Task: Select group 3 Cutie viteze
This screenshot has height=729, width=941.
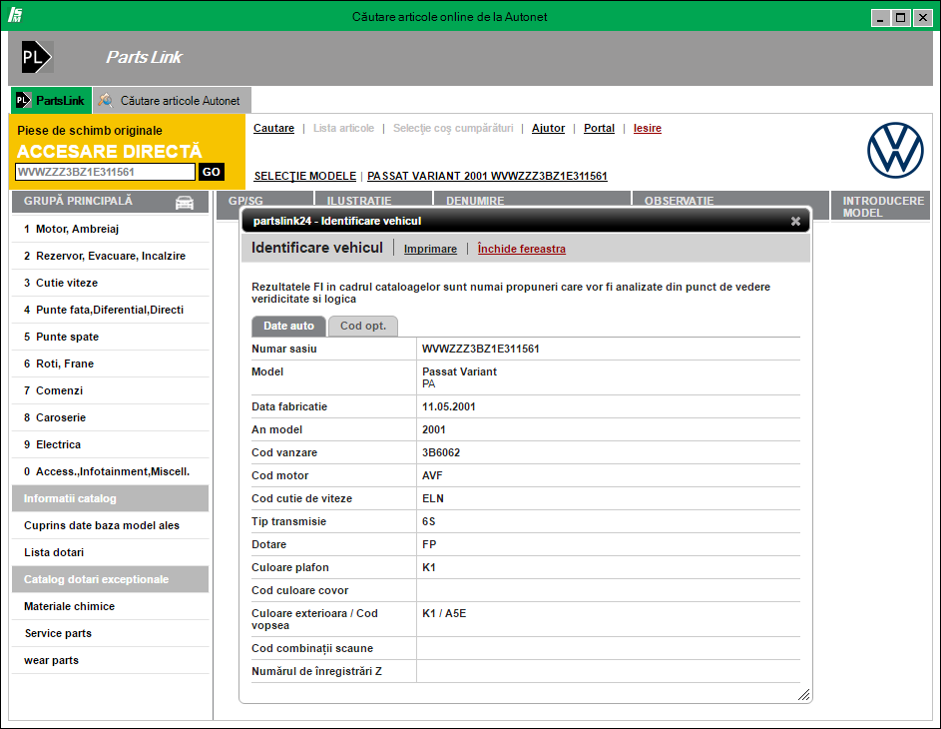Action: point(111,283)
